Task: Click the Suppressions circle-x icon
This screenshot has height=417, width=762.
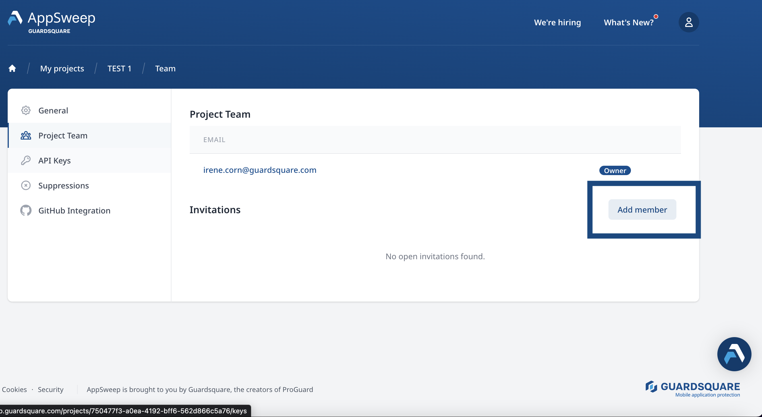Action: point(26,185)
